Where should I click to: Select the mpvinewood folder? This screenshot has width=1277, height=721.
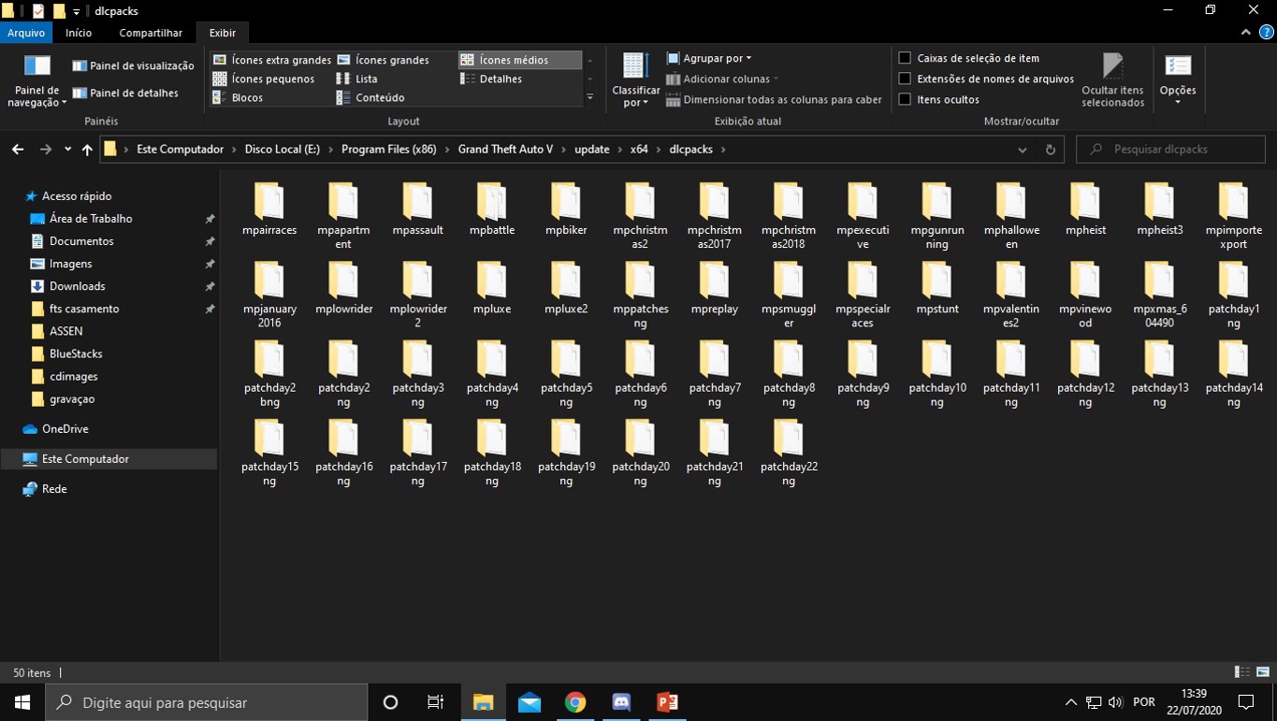tap(1085, 295)
